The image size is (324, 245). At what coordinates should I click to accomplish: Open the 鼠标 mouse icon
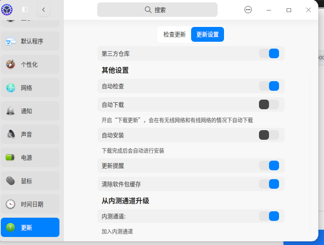10,181
